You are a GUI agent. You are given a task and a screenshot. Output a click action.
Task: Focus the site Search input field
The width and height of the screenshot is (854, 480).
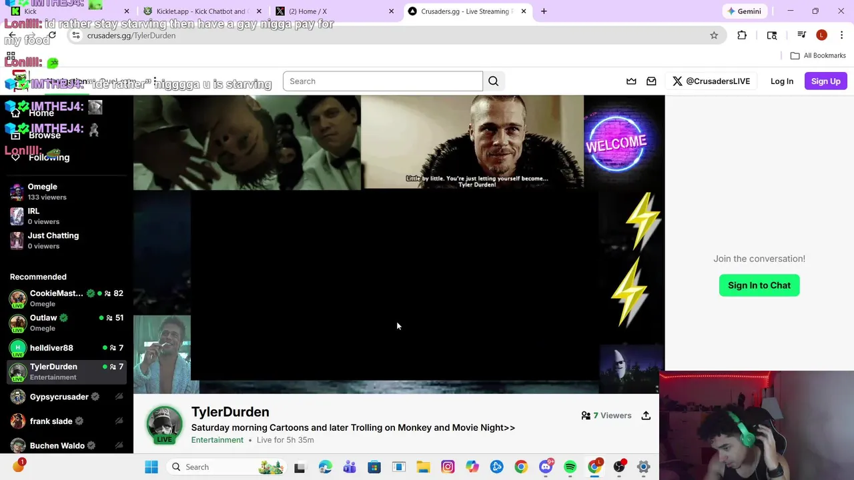(383, 81)
